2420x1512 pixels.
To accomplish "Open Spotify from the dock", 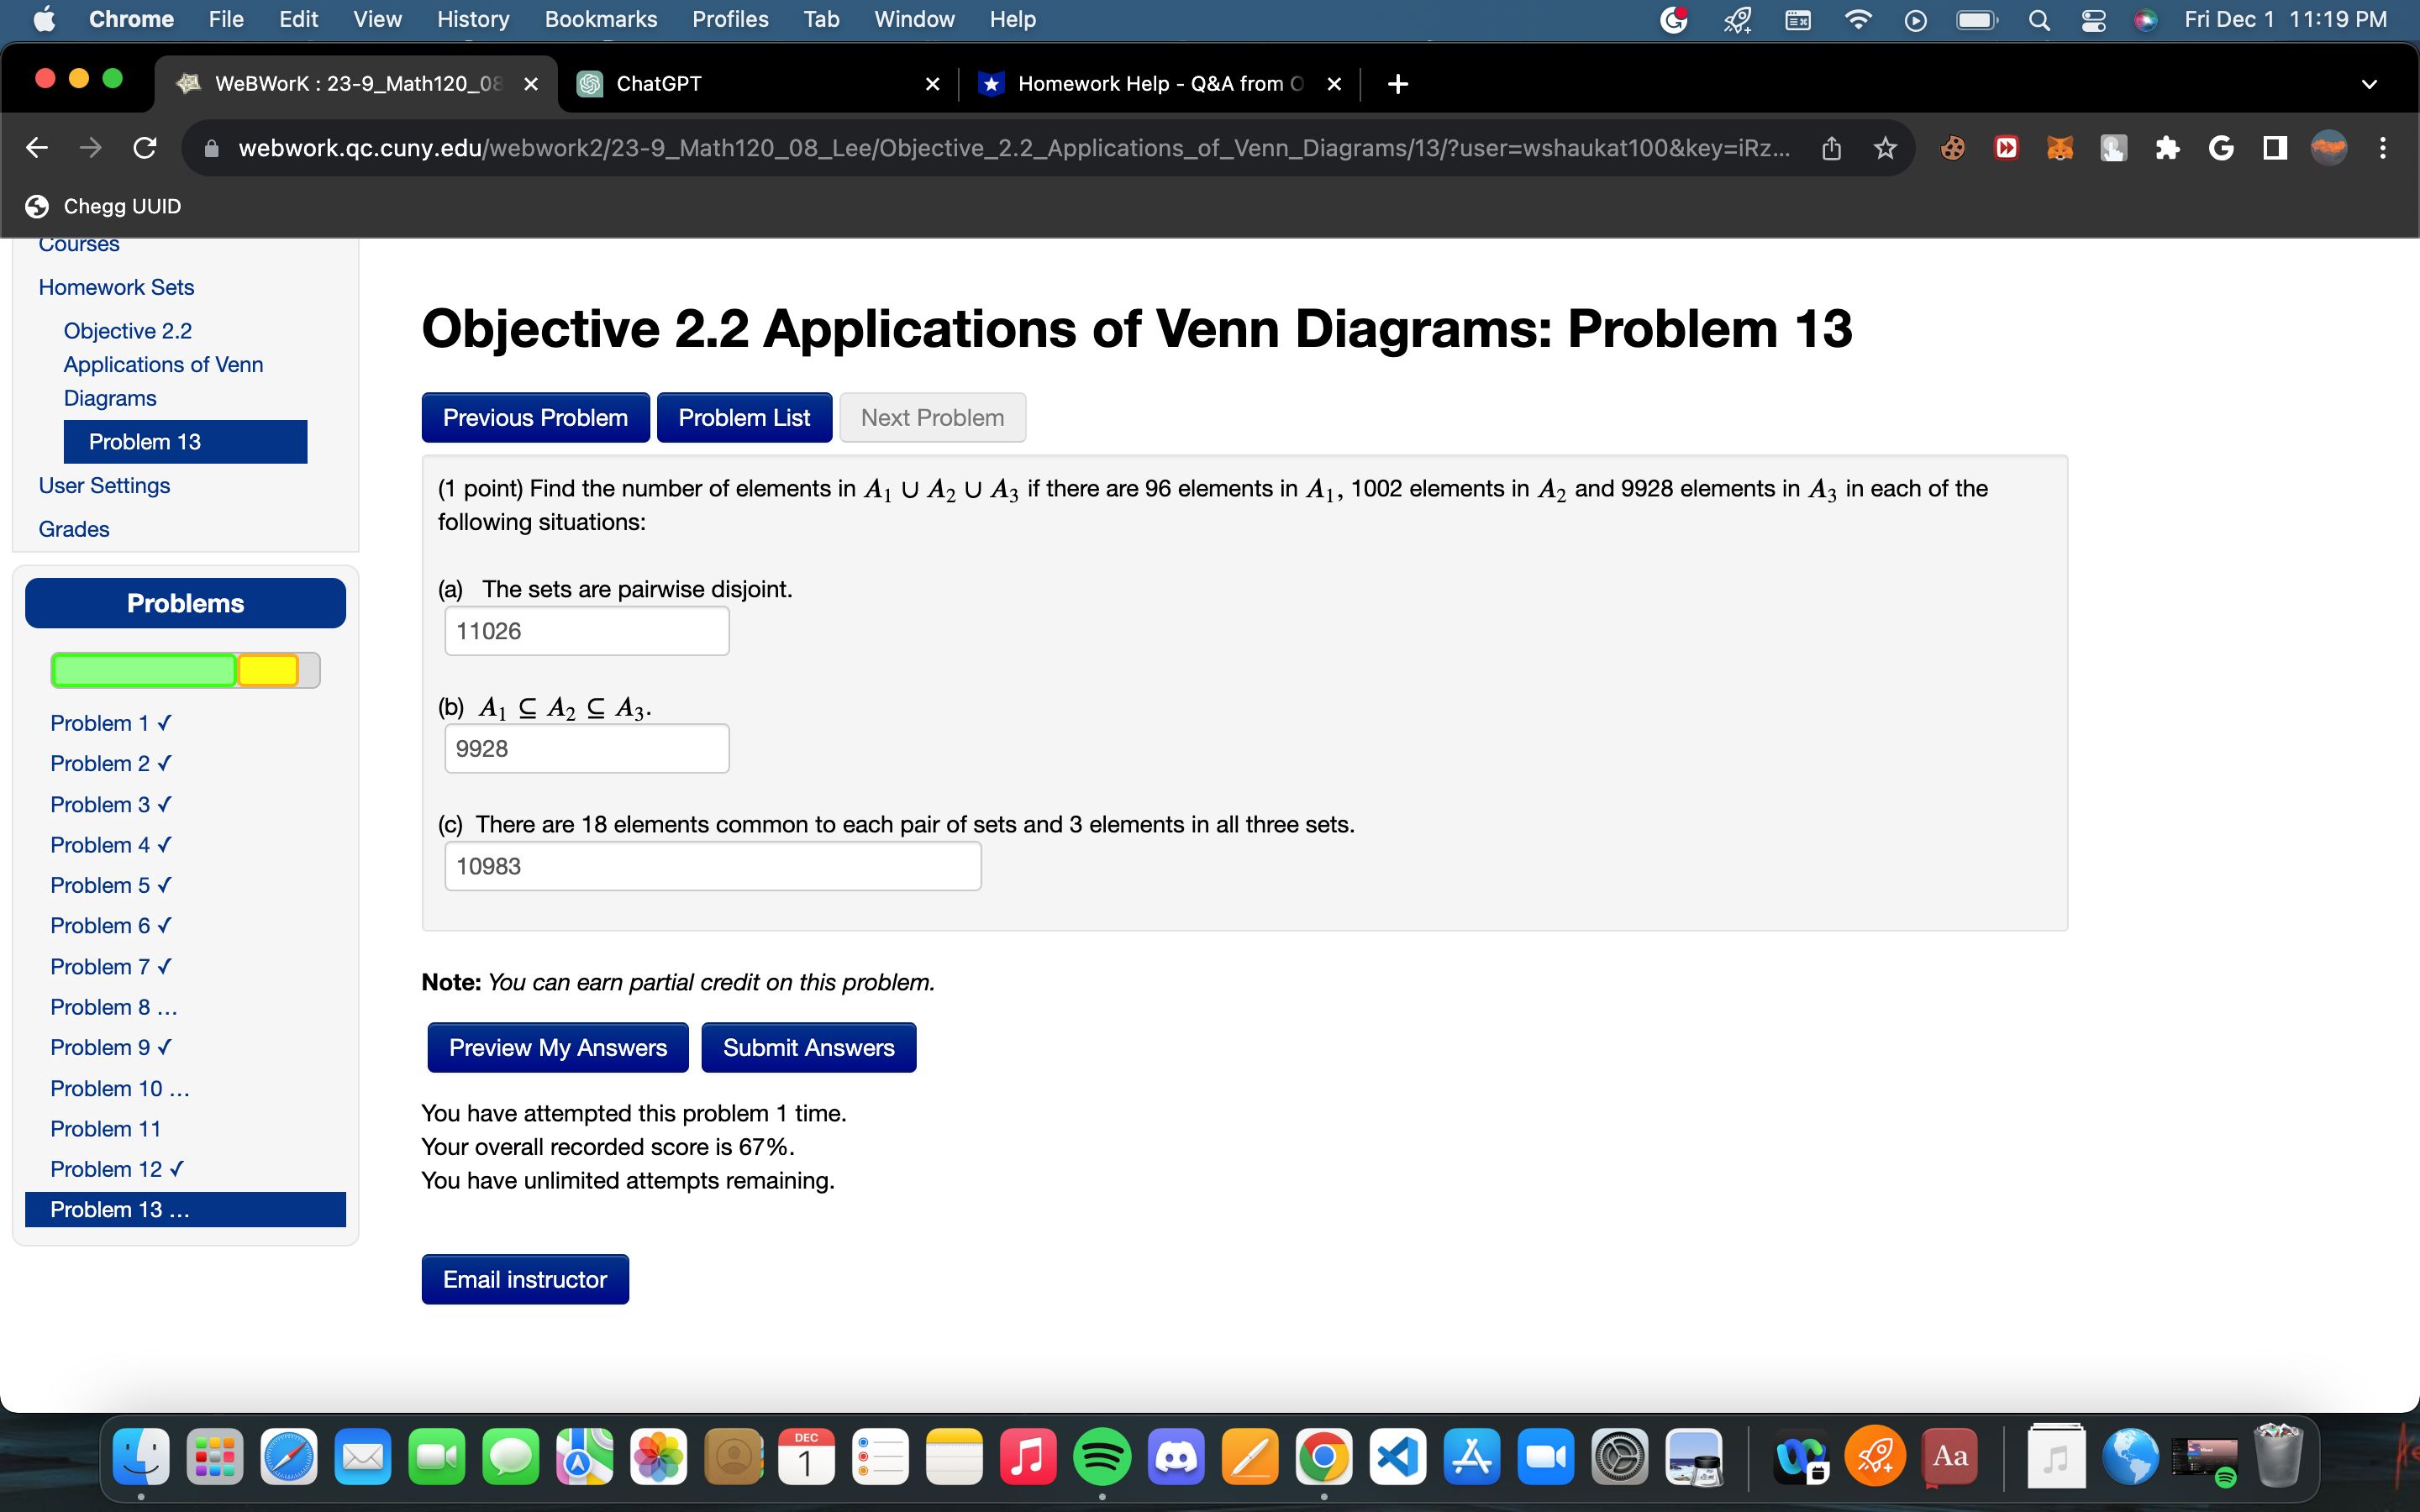I will [1101, 1457].
